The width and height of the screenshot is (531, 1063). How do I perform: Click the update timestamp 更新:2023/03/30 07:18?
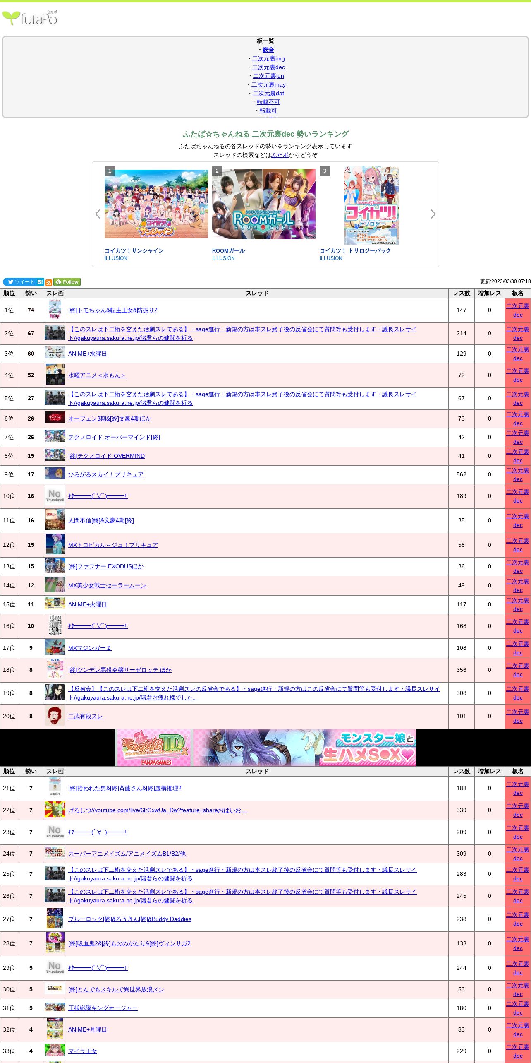click(x=505, y=281)
